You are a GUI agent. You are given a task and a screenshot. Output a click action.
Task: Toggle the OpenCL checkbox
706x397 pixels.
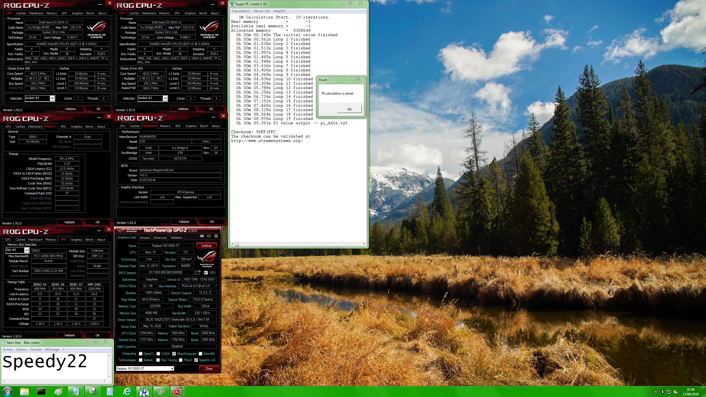(141, 353)
